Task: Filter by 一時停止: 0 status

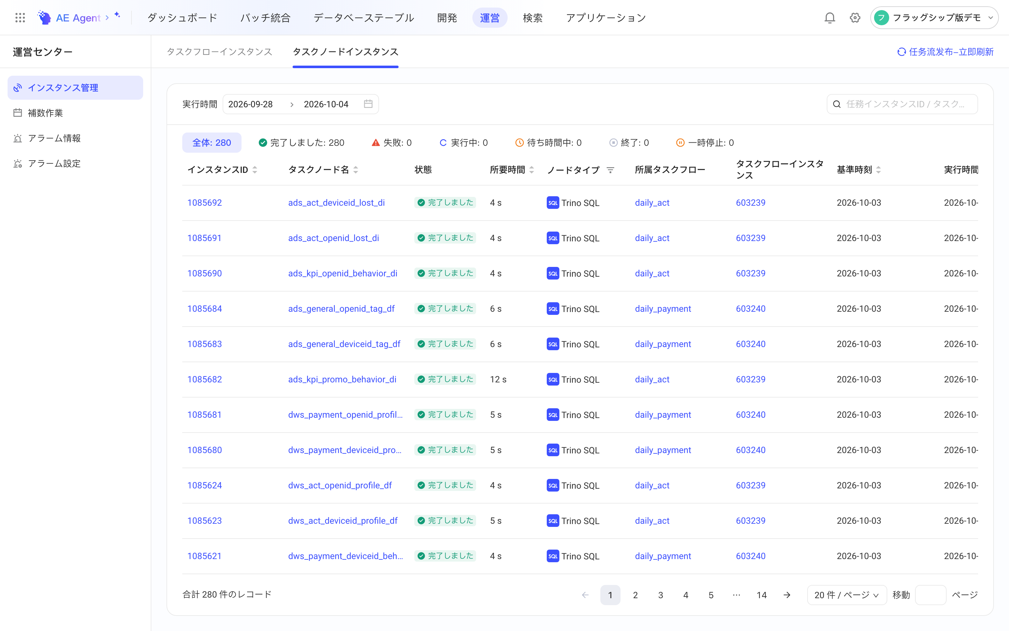Action: click(x=705, y=143)
